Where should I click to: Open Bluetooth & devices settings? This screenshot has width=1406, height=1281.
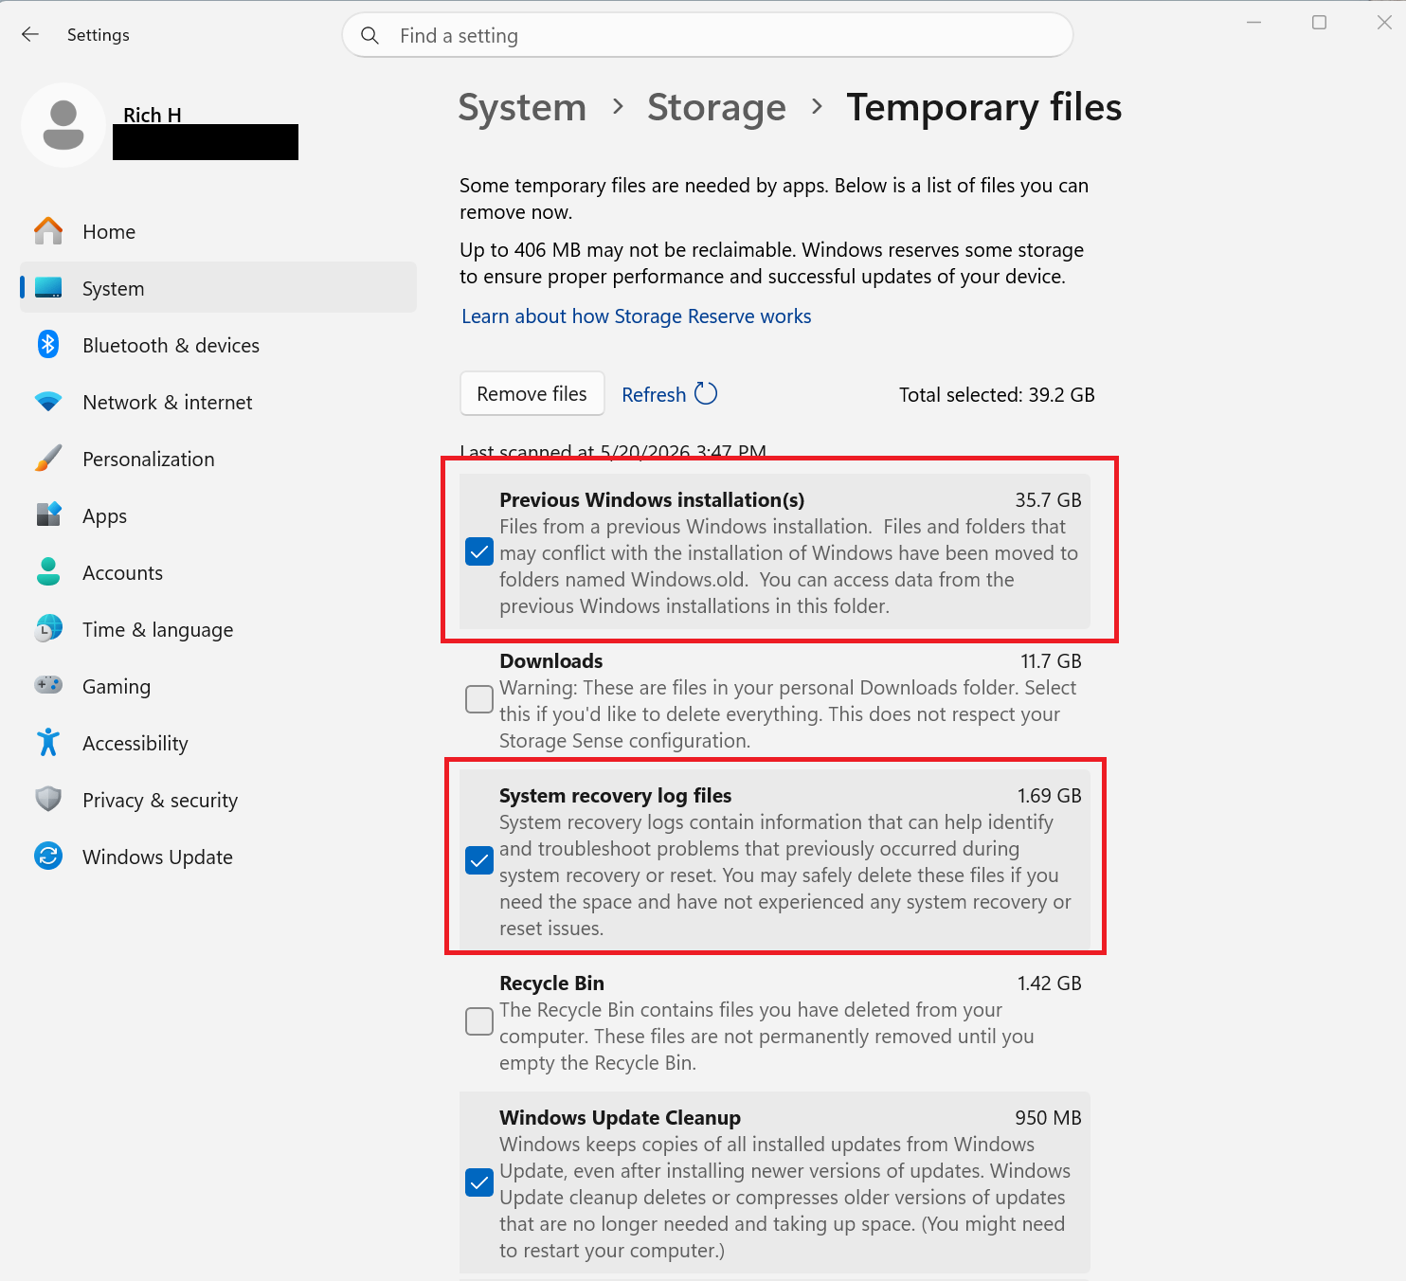(218, 345)
